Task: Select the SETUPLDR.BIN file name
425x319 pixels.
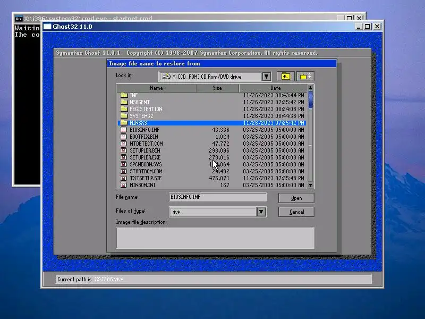Action: tap(144, 150)
